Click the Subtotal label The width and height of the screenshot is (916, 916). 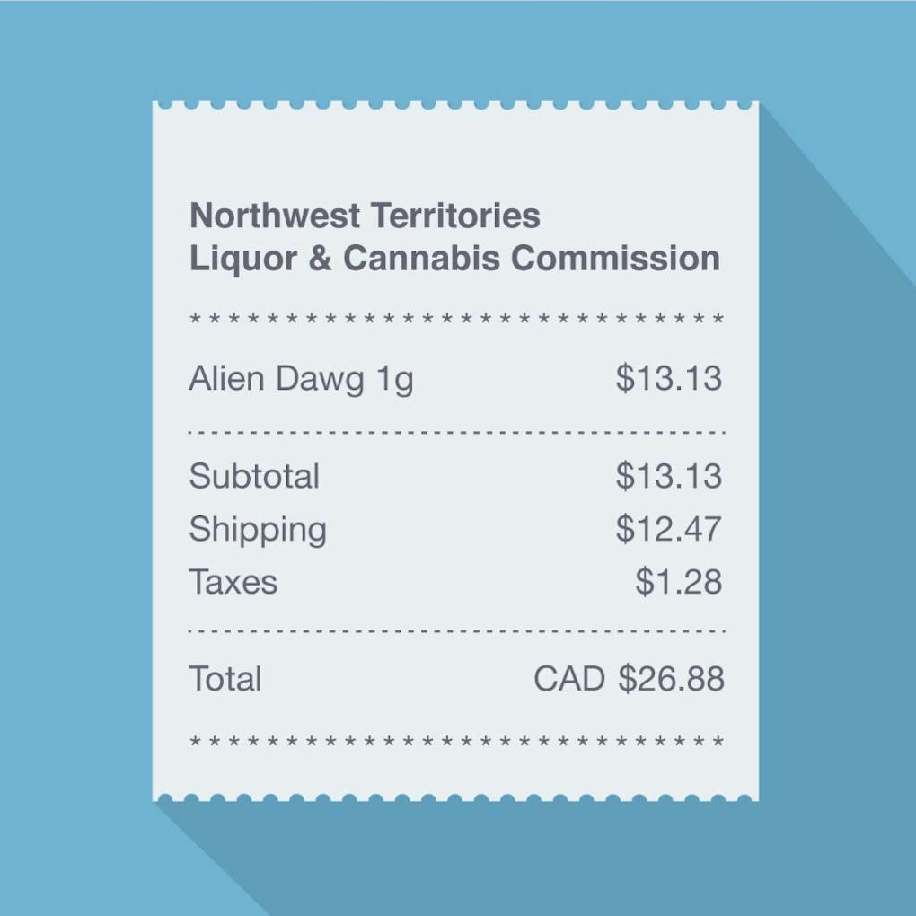pos(254,476)
